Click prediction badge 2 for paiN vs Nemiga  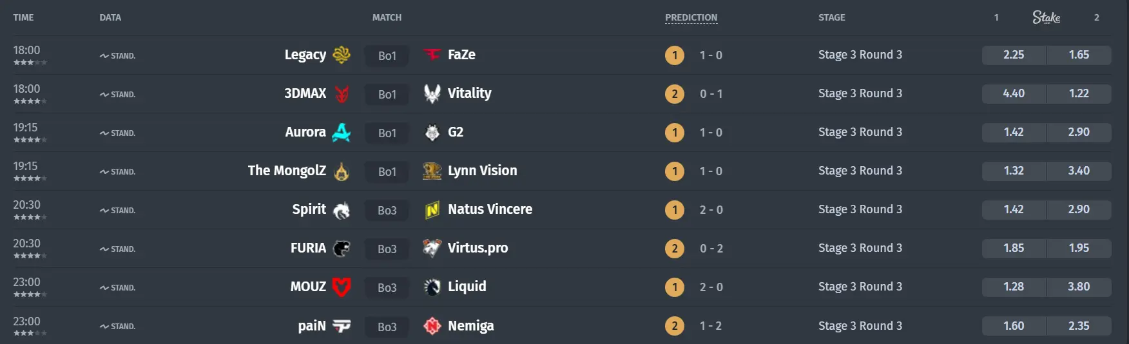[x=675, y=326]
